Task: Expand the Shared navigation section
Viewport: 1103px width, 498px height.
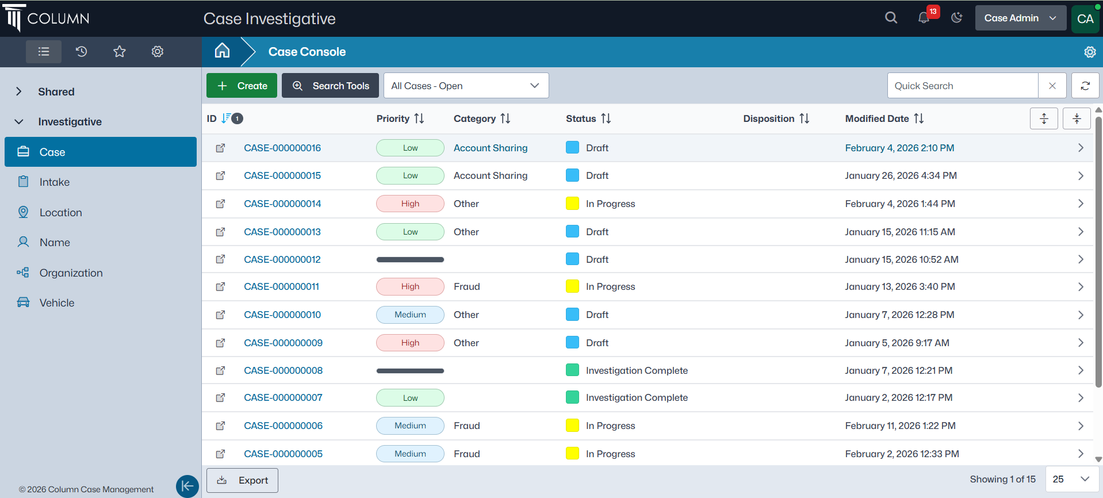Action: [19, 91]
